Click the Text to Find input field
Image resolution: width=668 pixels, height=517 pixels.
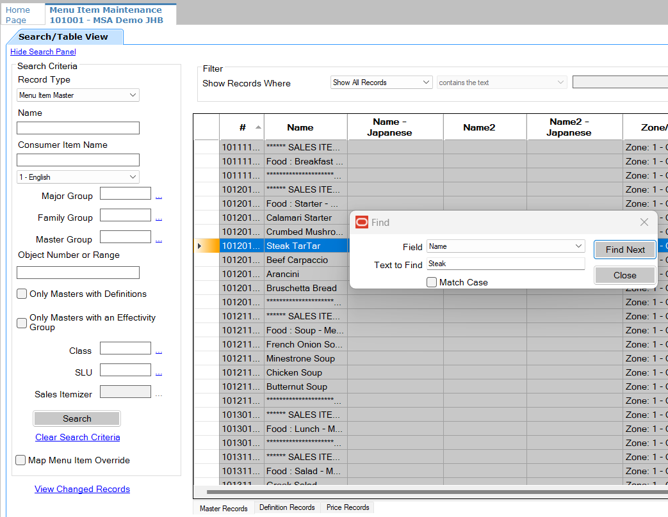(x=505, y=264)
